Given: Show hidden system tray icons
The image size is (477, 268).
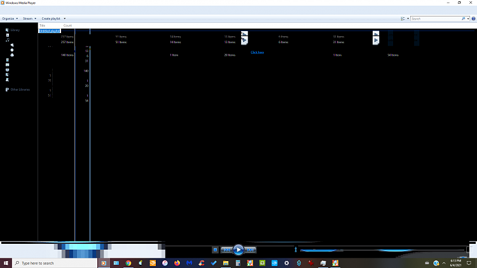Looking at the screenshot, I should pos(444,263).
